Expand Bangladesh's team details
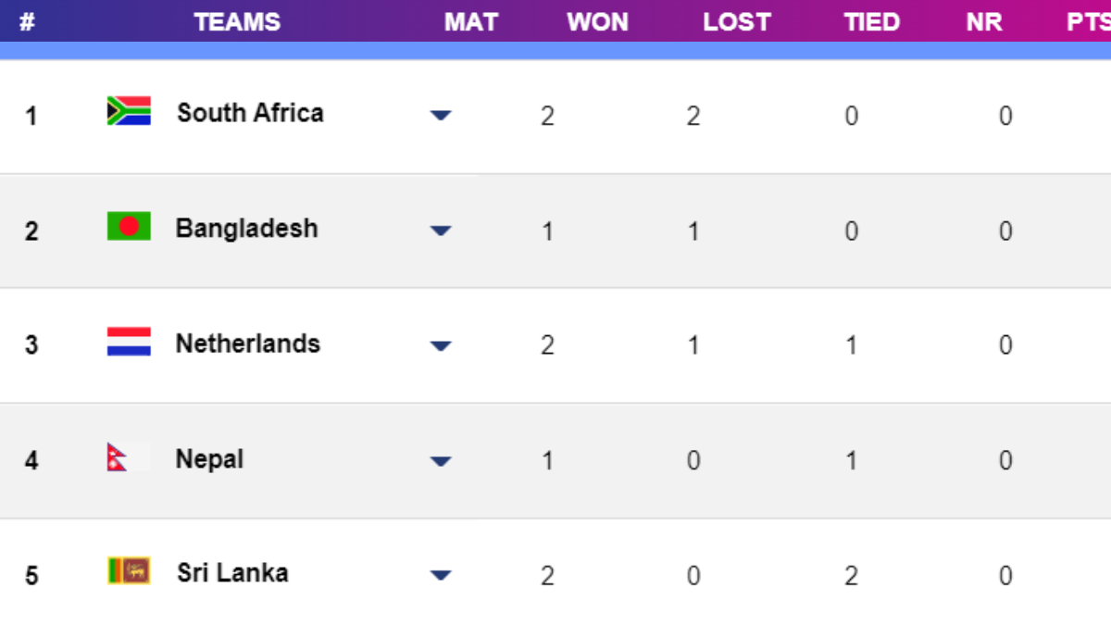The image size is (1111, 625). point(442,231)
